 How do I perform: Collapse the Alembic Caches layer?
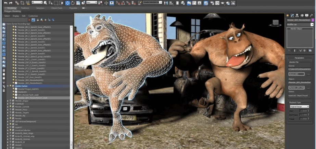pyautogui.click(x=8, y=86)
